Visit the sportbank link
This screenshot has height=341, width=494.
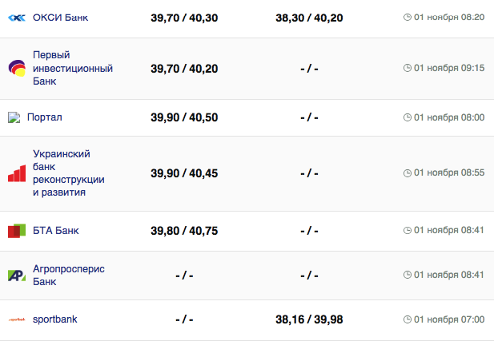(54, 319)
